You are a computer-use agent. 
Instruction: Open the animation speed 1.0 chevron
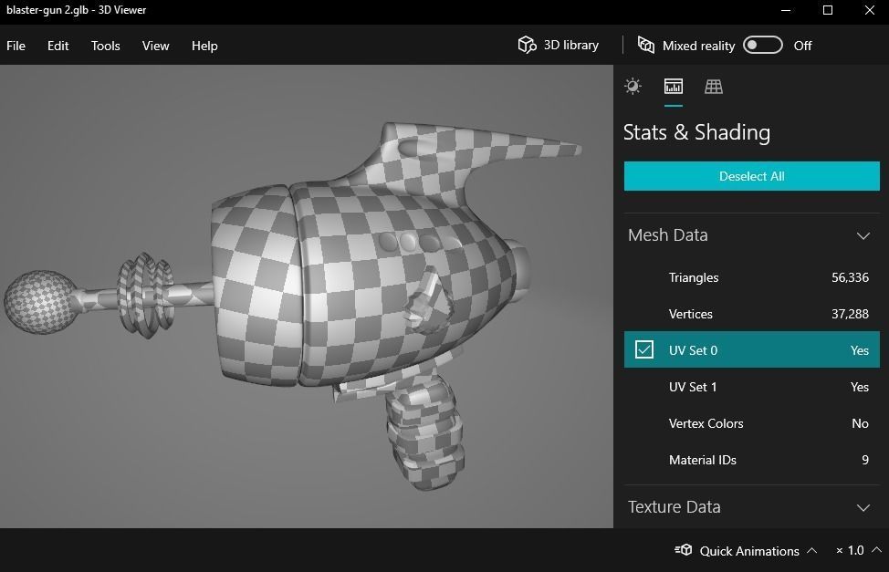(876, 550)
